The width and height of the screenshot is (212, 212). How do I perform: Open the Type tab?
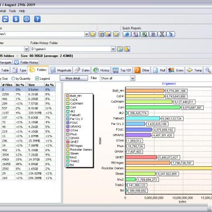(20, 70)
